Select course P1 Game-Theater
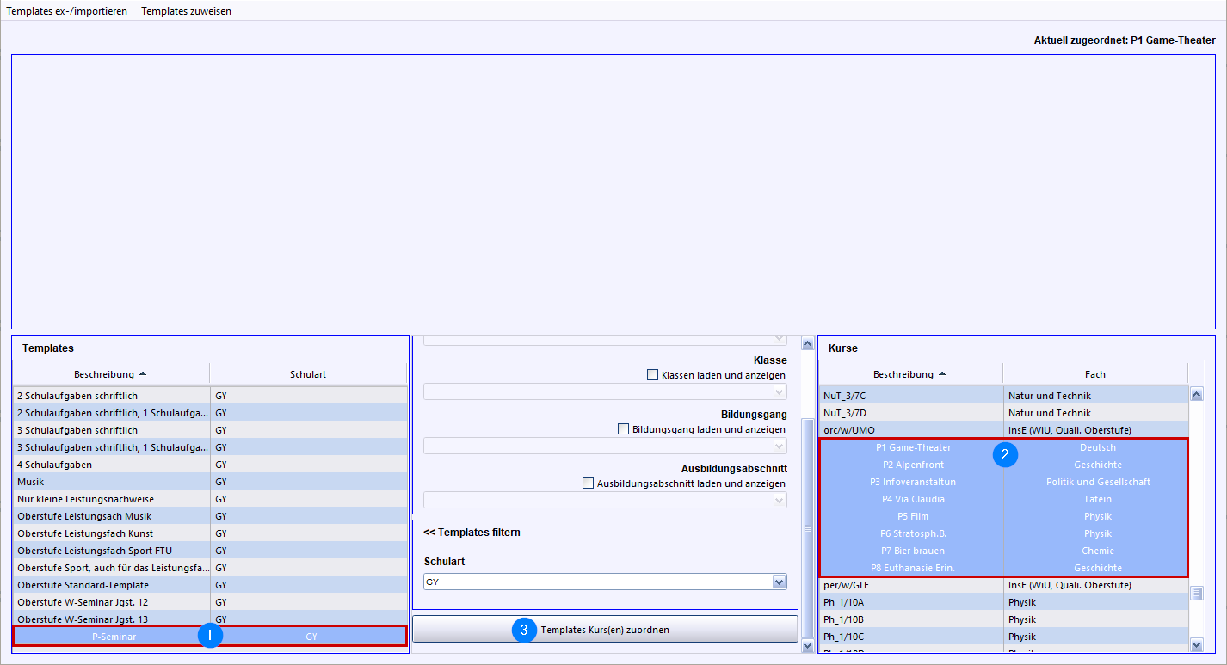The width and height of the screenshot is (1227, 665). (1003, 447)
